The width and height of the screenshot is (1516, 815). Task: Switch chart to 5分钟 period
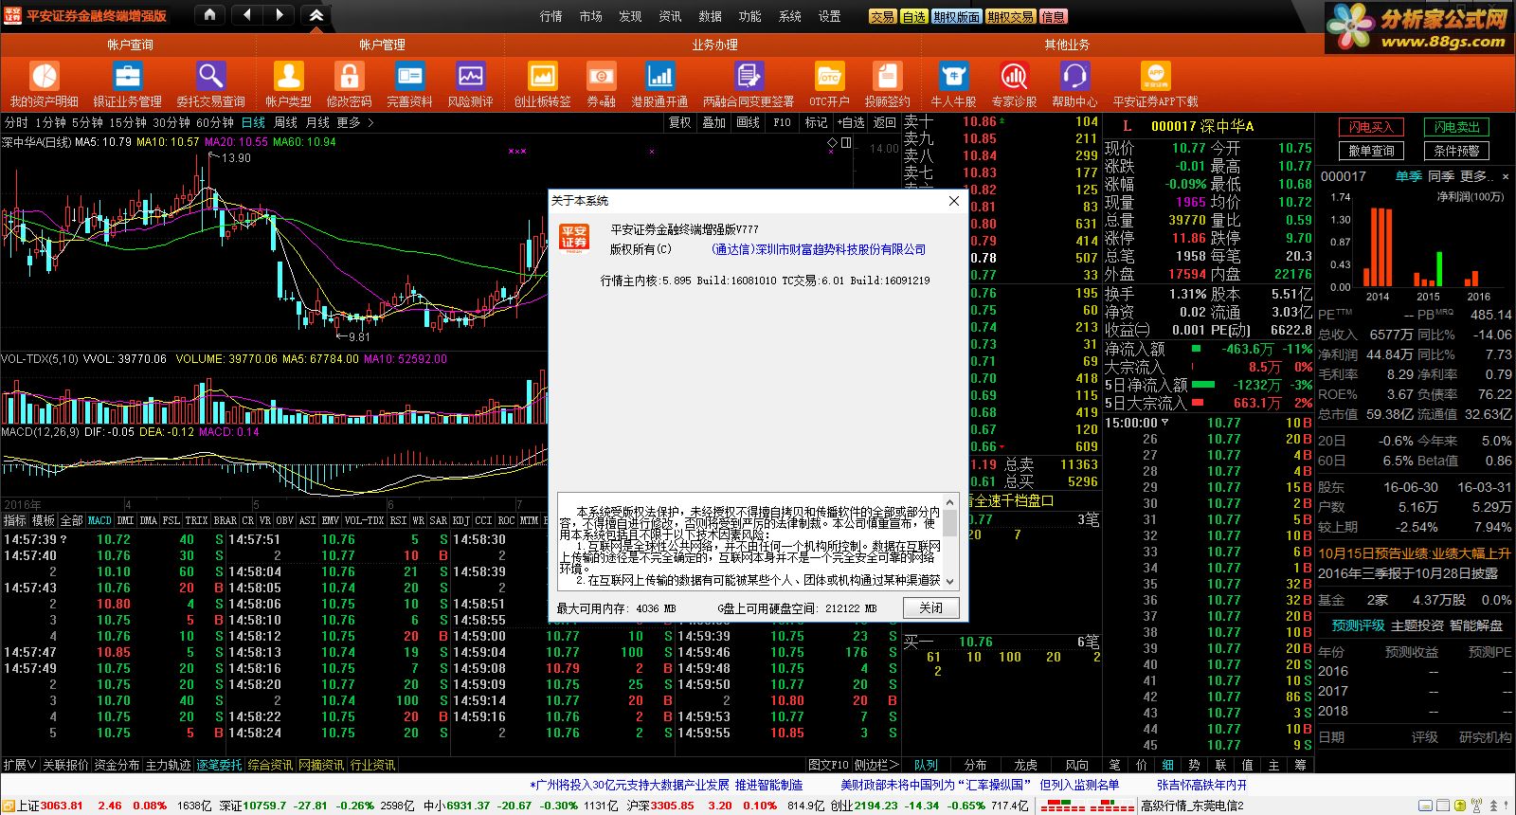(x=87, y=122)
